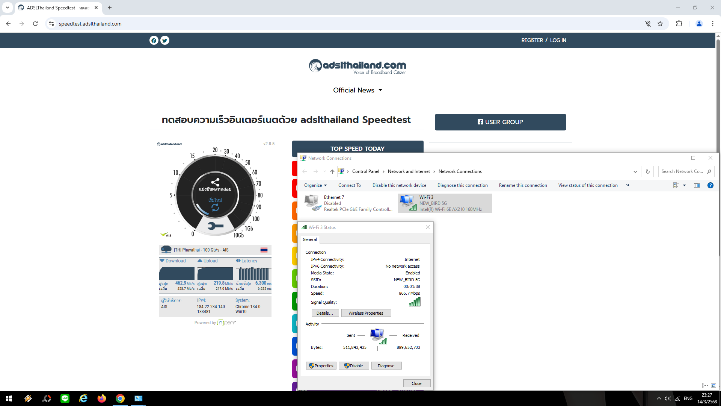Click the Facebook icon in header
The width and height of the screenshot is (721, 406).
(154, 40)
